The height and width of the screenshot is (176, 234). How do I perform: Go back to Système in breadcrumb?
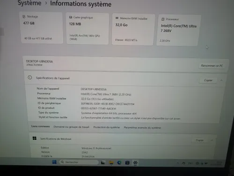[29, 3]
